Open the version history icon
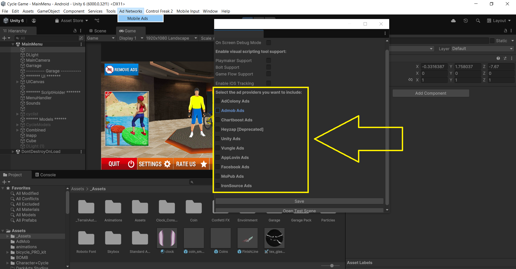Viewport: 516px width, 269px height. pyautogui.click(x=466, y=21)
